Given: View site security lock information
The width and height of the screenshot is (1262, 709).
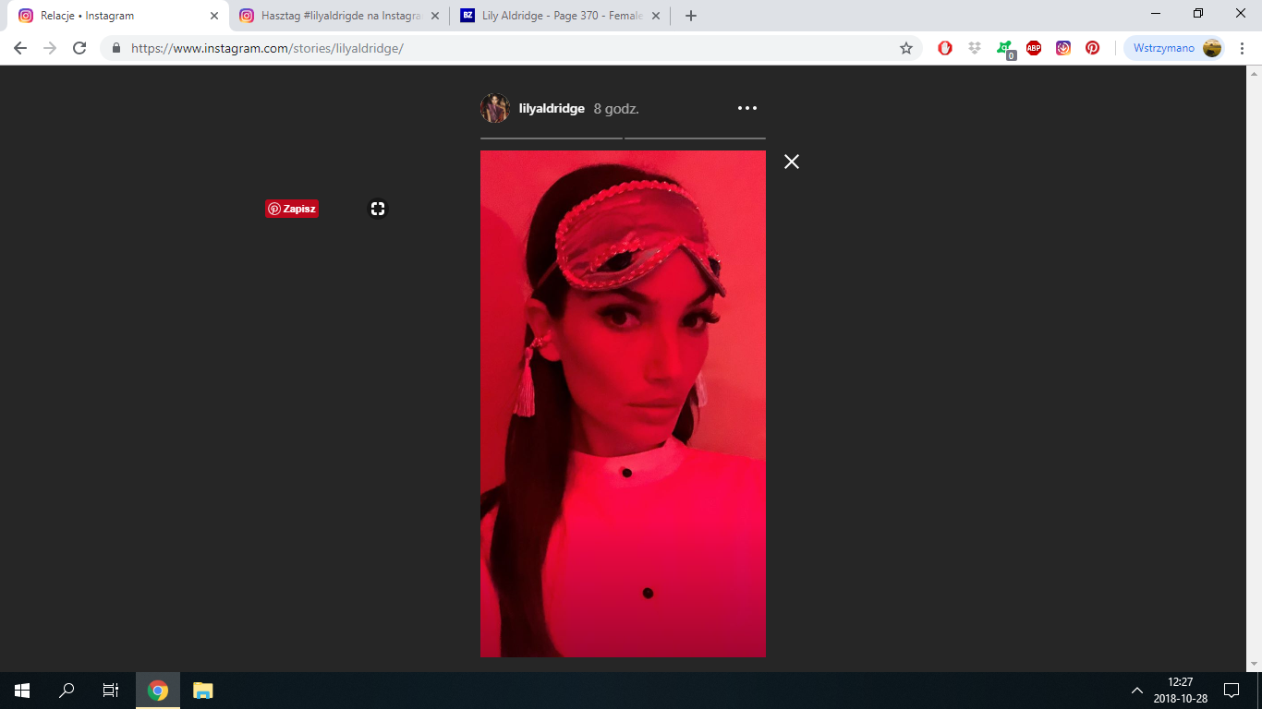Looking at the screenshot, I should point(116,48).
